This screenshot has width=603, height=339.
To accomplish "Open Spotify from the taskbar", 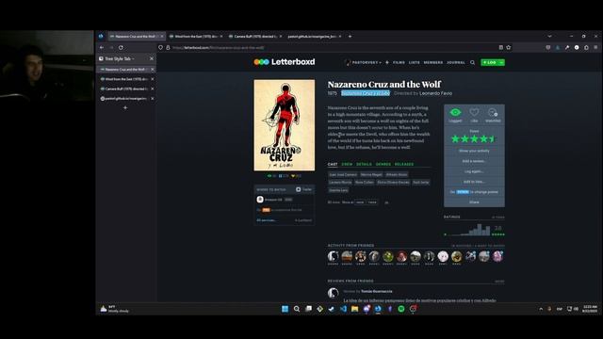I will (x=401, y=309).
